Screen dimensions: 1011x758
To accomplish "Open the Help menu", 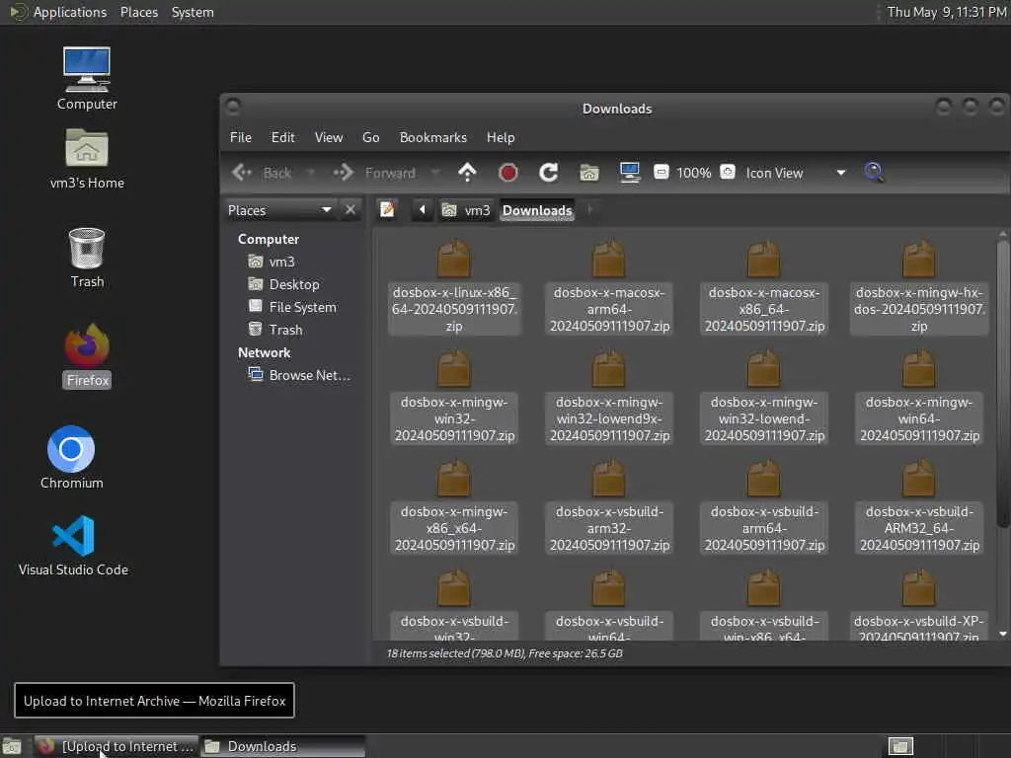I will (501, 137).
